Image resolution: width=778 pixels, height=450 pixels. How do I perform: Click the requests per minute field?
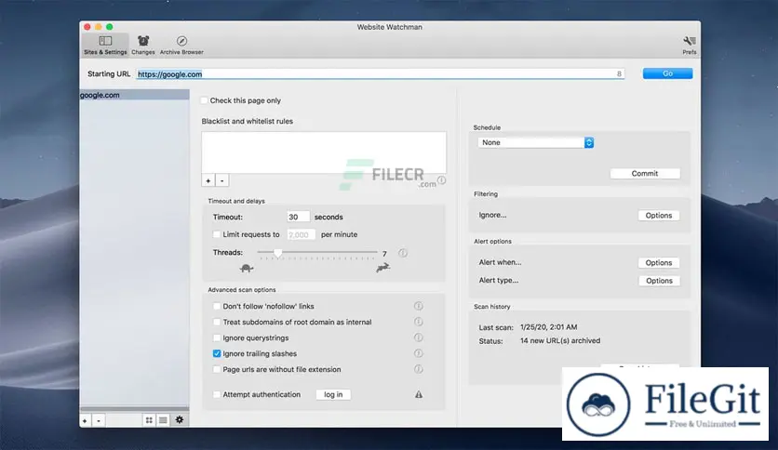pyautogui.click(x=301, y=235)
